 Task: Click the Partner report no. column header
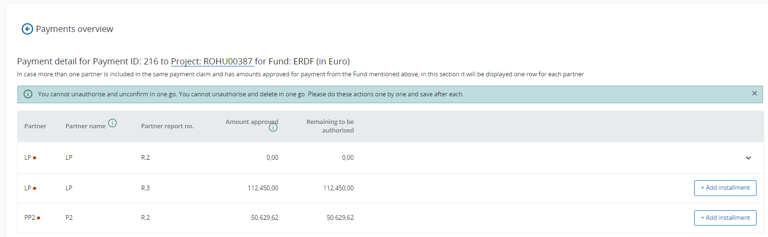167,126
